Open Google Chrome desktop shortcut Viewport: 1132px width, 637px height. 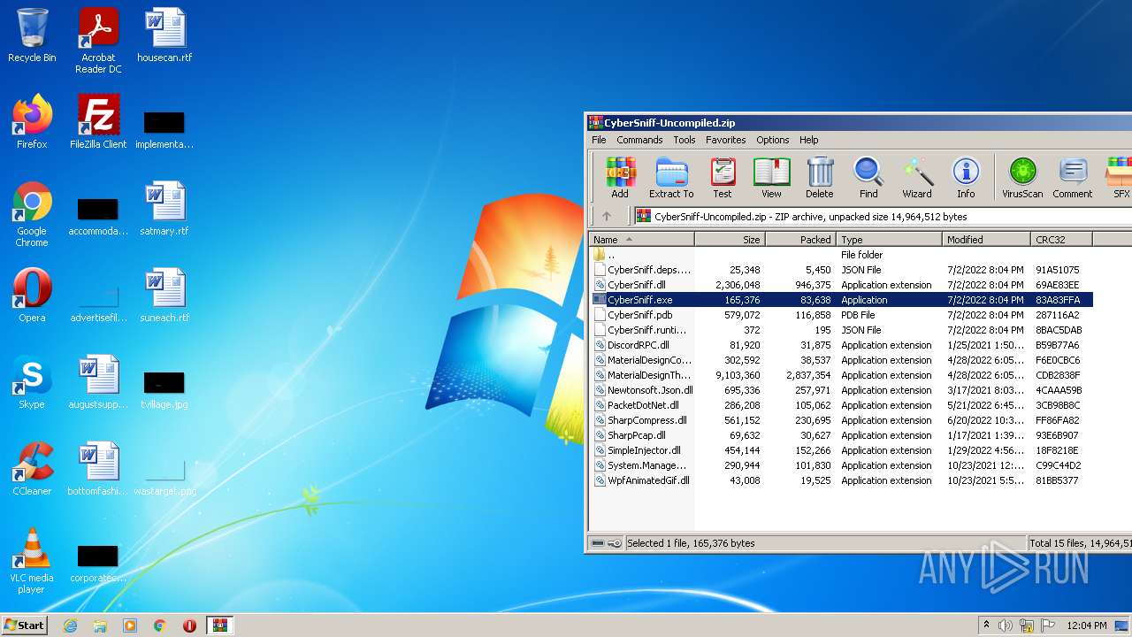pyautogui.click(x=32, y=214)
